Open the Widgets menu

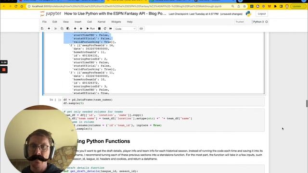116,22
